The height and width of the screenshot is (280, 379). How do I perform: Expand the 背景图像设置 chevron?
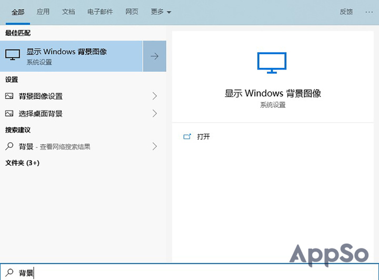[155, 96]
